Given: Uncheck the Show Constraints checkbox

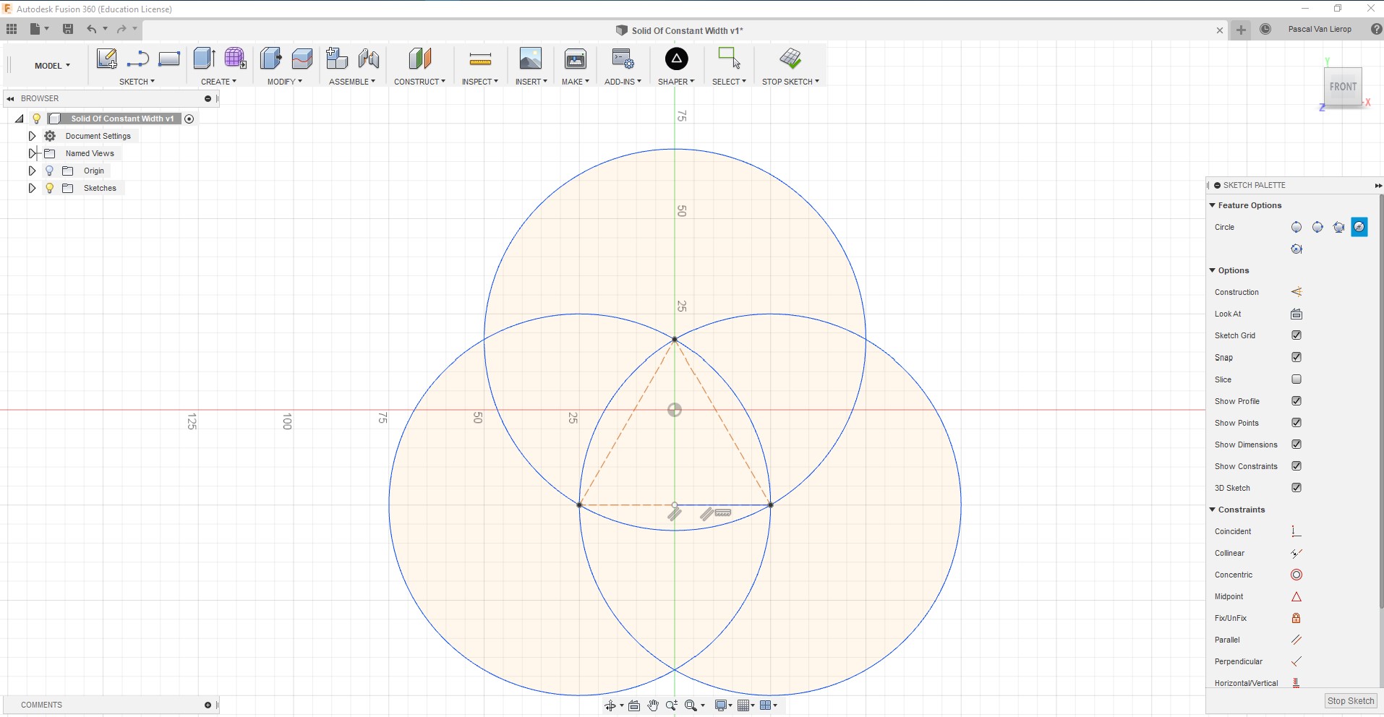Looking at the screenshot, I should 1297,465.
